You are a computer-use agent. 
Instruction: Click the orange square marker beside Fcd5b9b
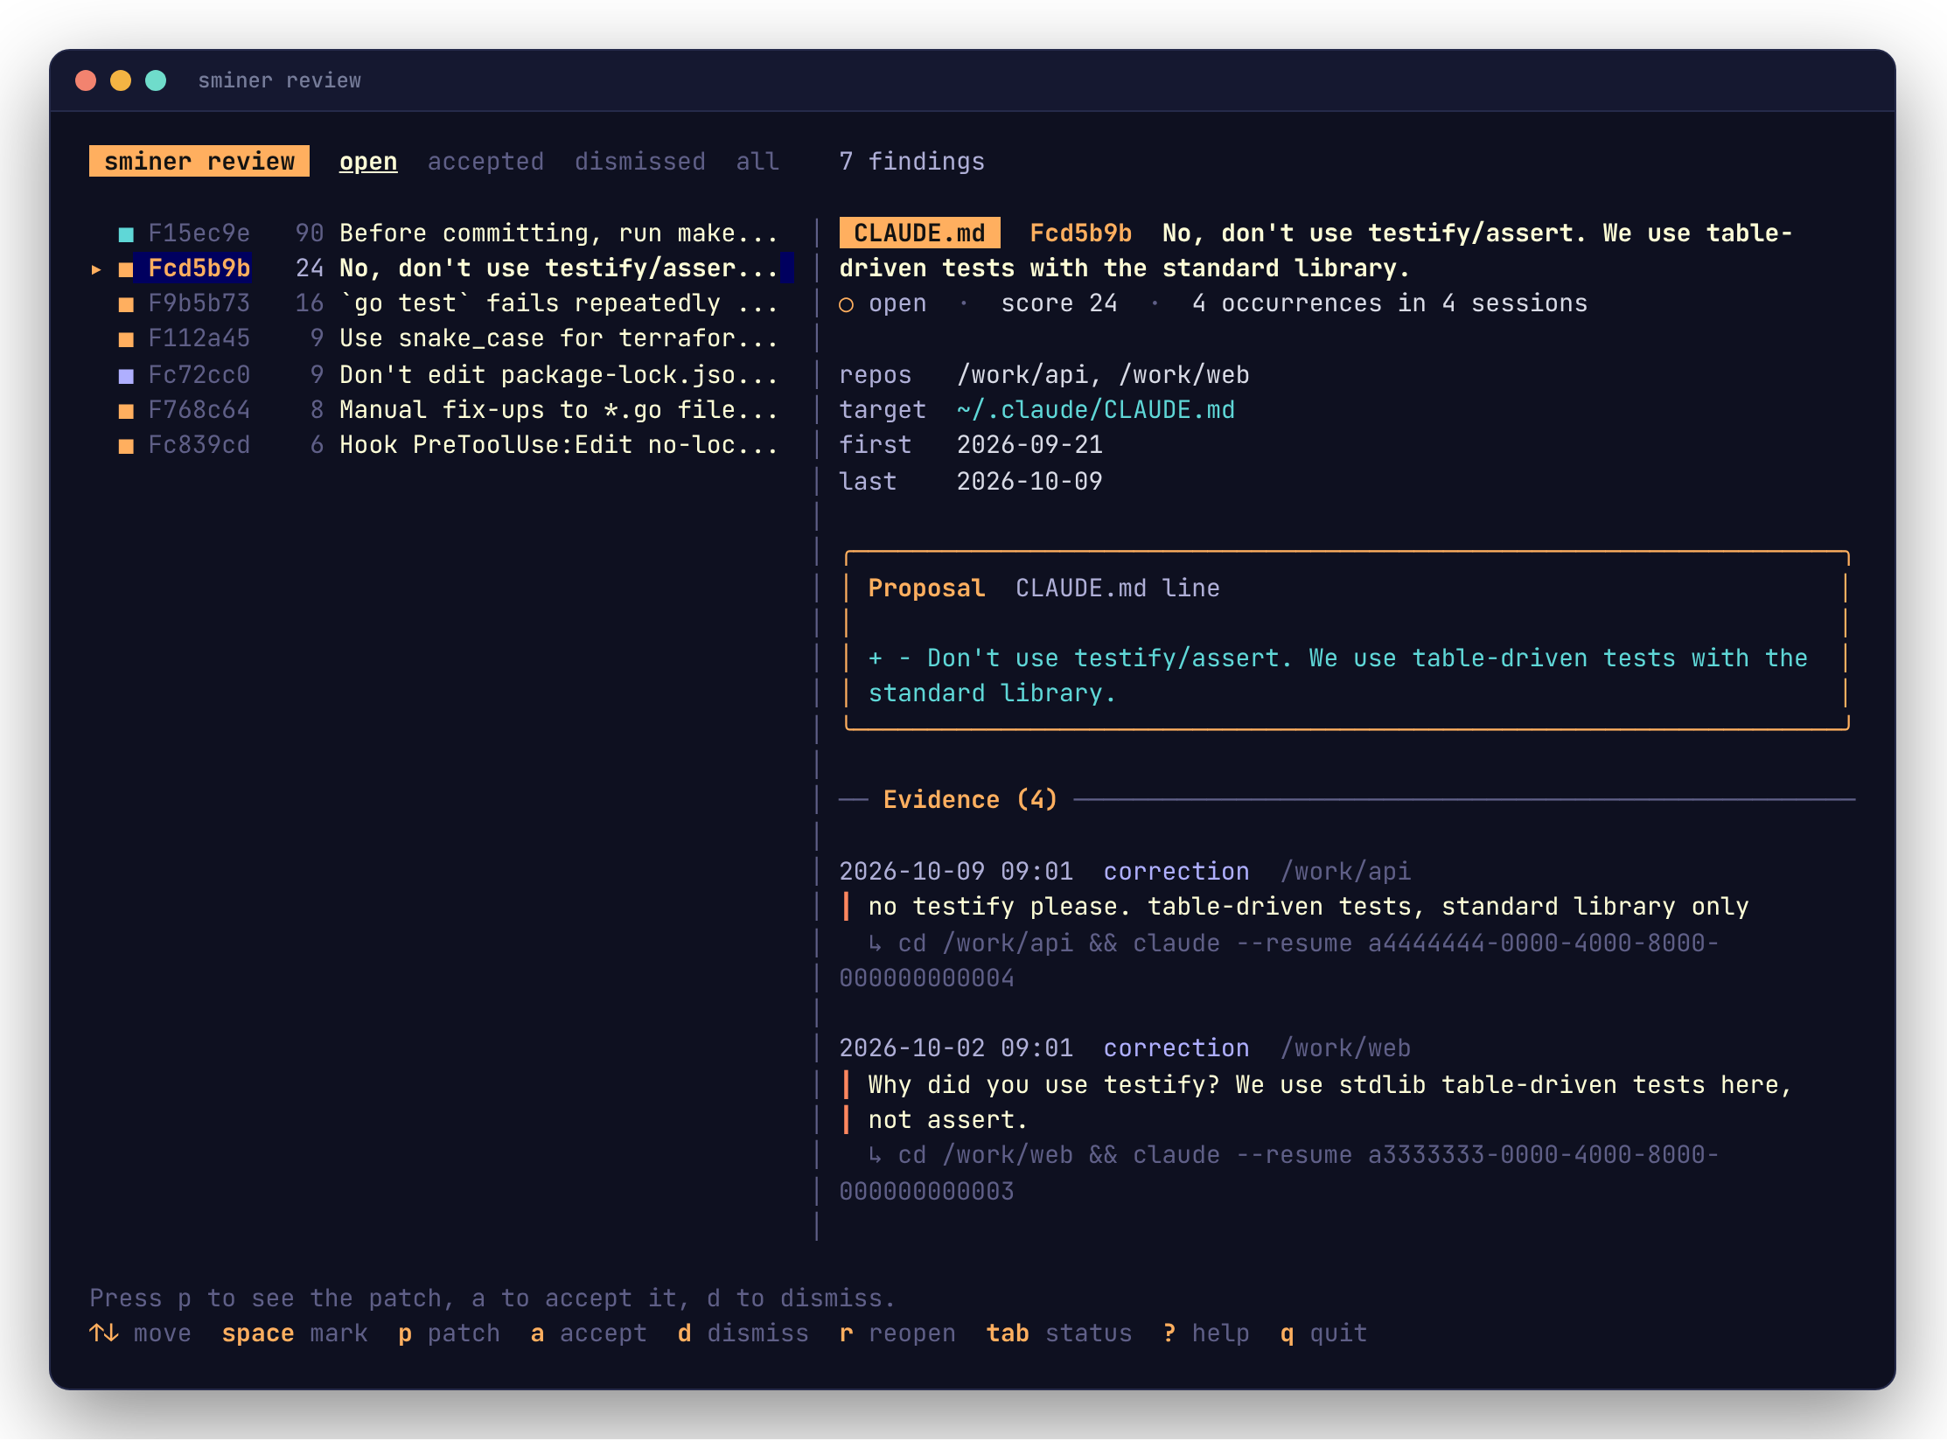[x=126, y=269]
